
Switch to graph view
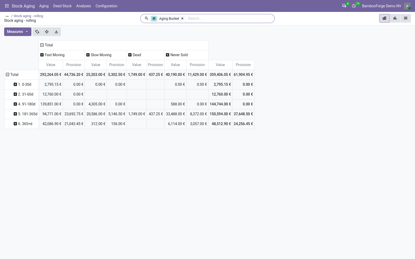point(395,18)
